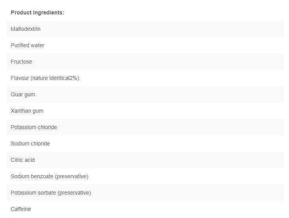Select the Maltodextrin ingredient row
The width and height of the screenshot is (289, 218).
(x=25, y=29)
